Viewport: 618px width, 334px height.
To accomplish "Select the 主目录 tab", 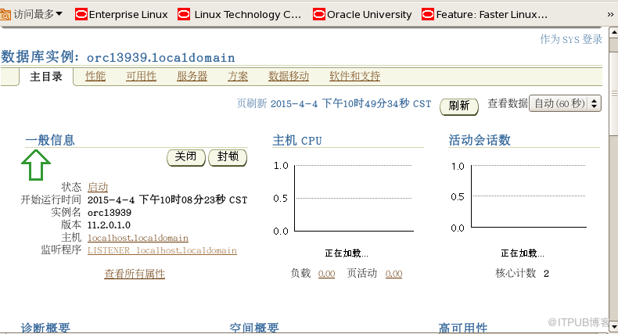I will point(46,77).
